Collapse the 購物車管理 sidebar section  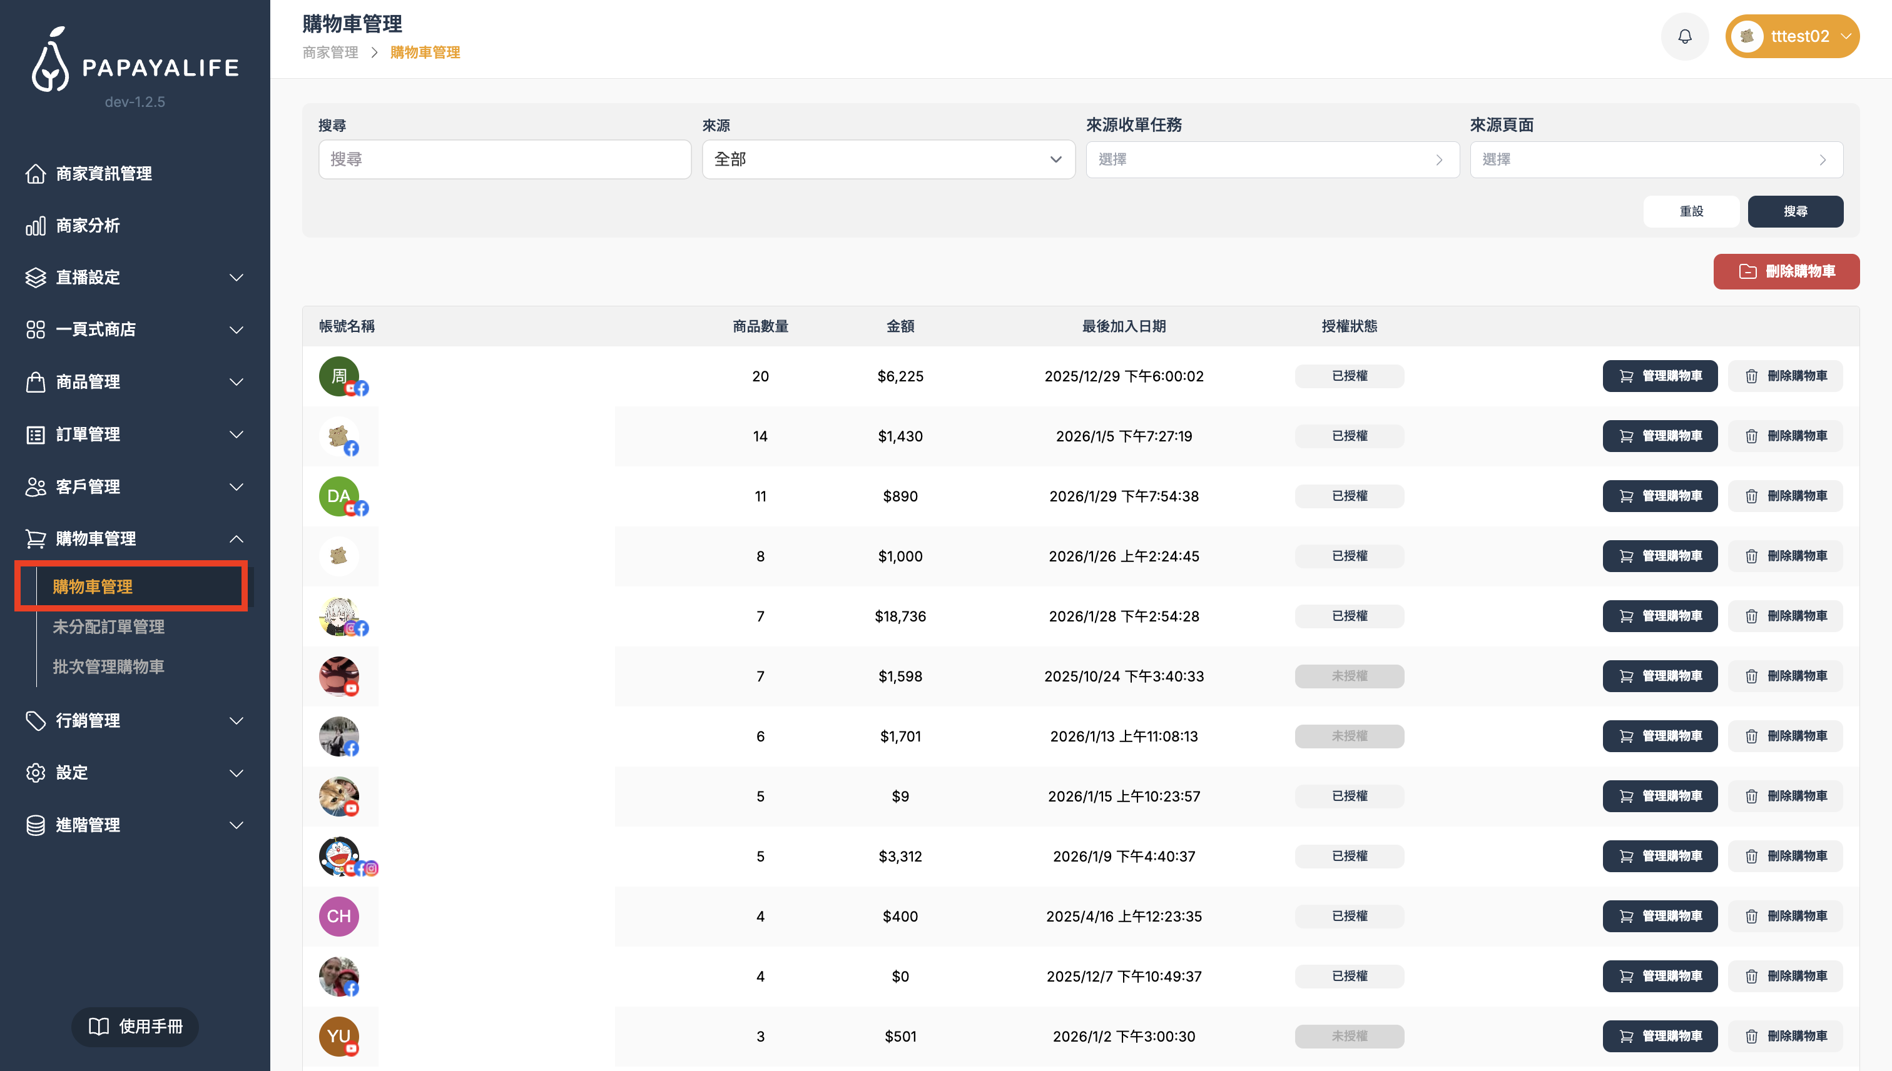coord(235,538)
